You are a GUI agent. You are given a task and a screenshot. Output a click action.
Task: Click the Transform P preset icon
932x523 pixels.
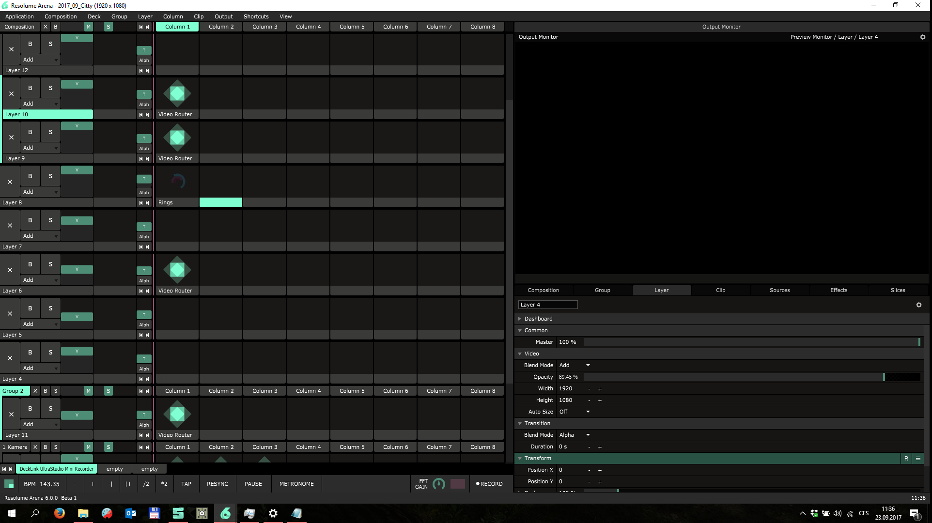[x=906, y=458]
